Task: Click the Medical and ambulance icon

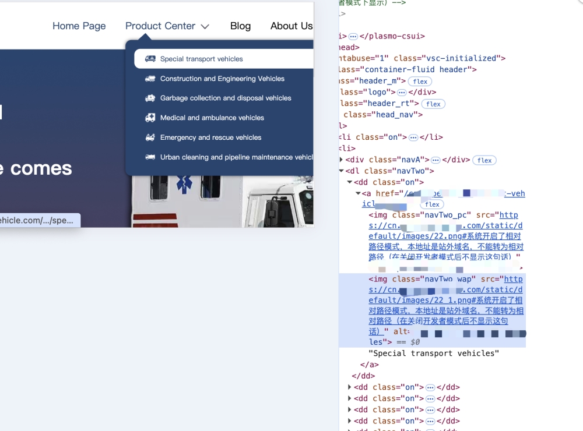Action: tap(150, 118)
